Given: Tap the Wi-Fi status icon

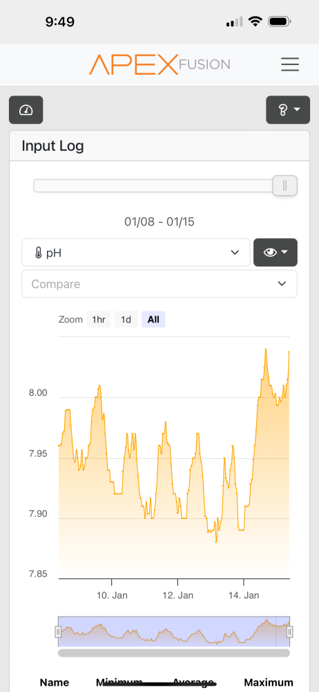Looking at the screenshot, I should 255,21.
